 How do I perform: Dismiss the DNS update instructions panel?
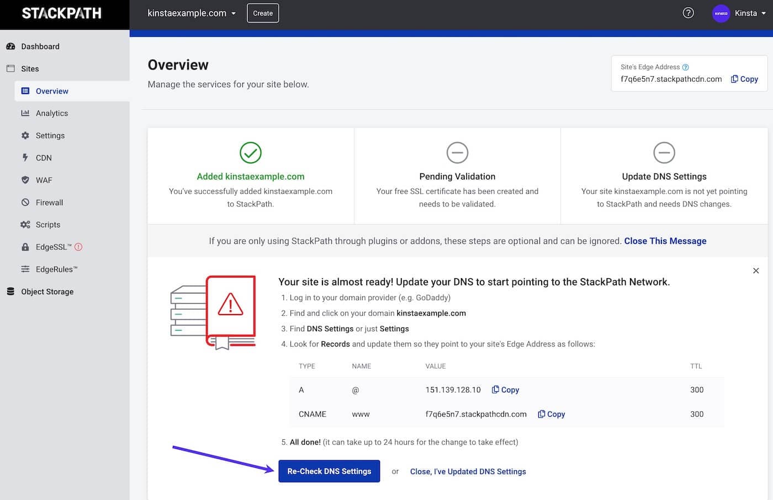click(x=756, y=271)
